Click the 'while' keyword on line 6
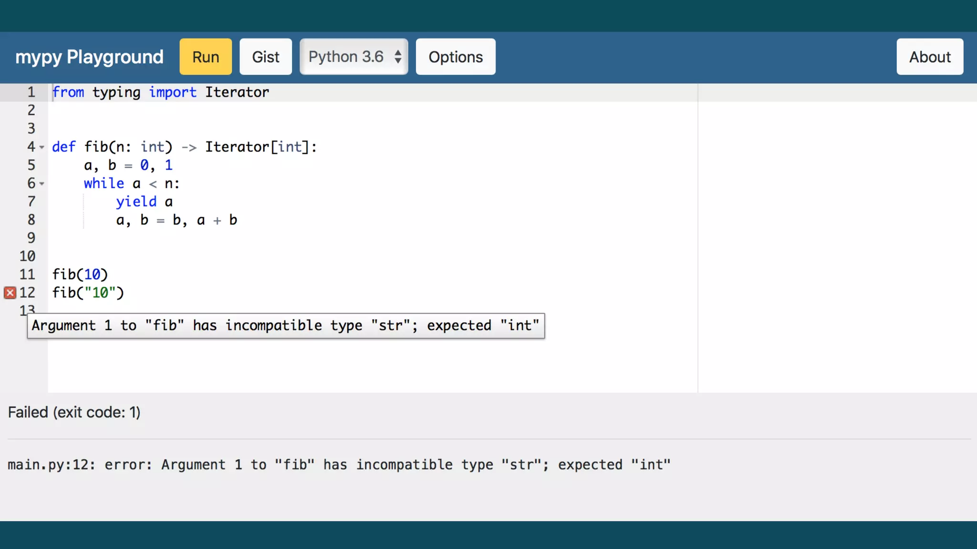This screenshot has width=977, height=549. [x=104, y=183]
